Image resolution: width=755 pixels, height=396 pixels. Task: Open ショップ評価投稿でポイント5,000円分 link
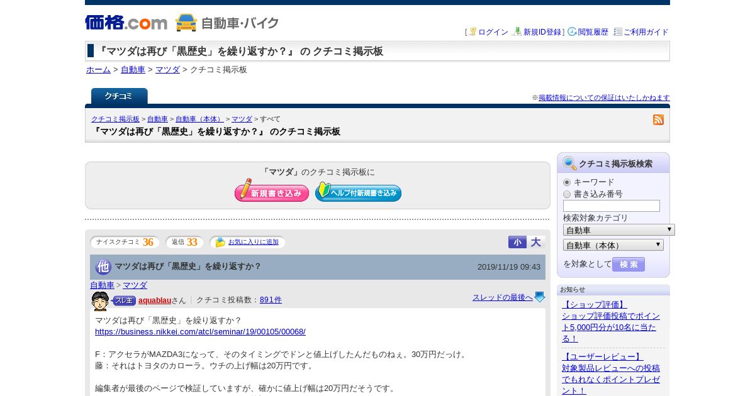point(611,327)
